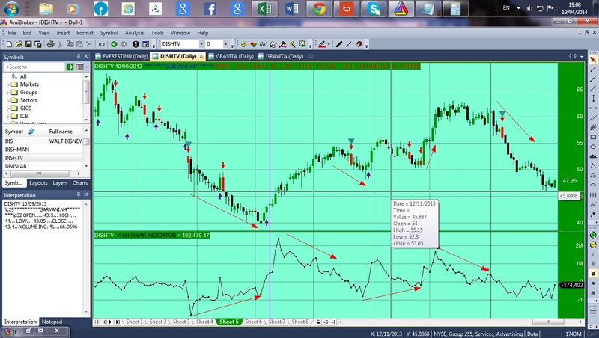Select the arc drawing tool
The image size is (599, 338).
click(x=593, y=185)
